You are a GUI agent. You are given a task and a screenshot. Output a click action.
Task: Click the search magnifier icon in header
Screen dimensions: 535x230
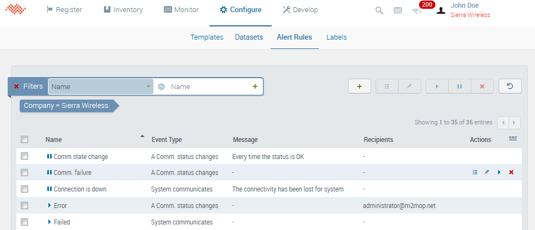pos(379,10)
